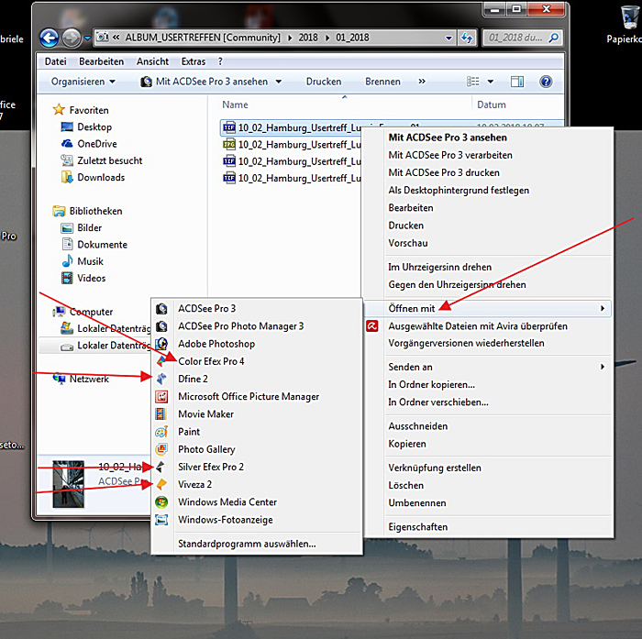Expand the 2018 breadcrumb arrow
This screenshot has width=642, height=639.
click(x=327, y=39)
